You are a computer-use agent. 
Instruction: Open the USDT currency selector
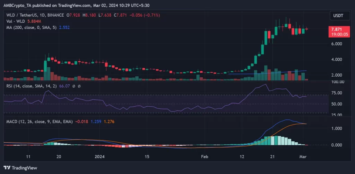(338, 16)
